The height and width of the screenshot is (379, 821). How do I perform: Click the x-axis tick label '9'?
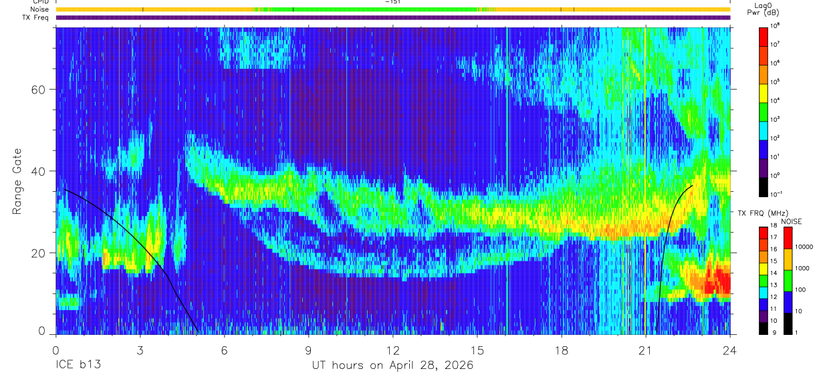point(308,350)
